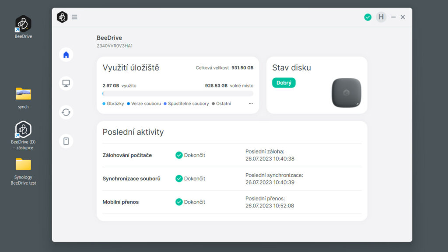Viewport: 448px width, 252px height.
Task: Click the storage usage progress bar
Action: 178,94
